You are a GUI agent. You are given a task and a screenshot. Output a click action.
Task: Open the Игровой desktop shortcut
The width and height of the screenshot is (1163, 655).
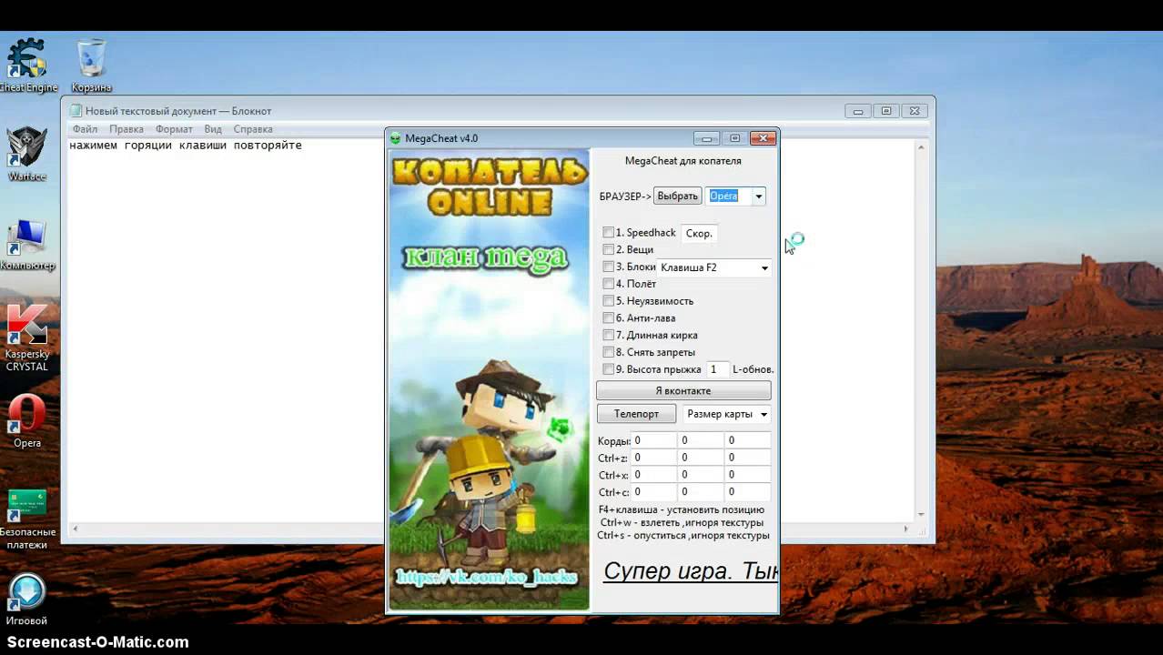coord(26,599)
